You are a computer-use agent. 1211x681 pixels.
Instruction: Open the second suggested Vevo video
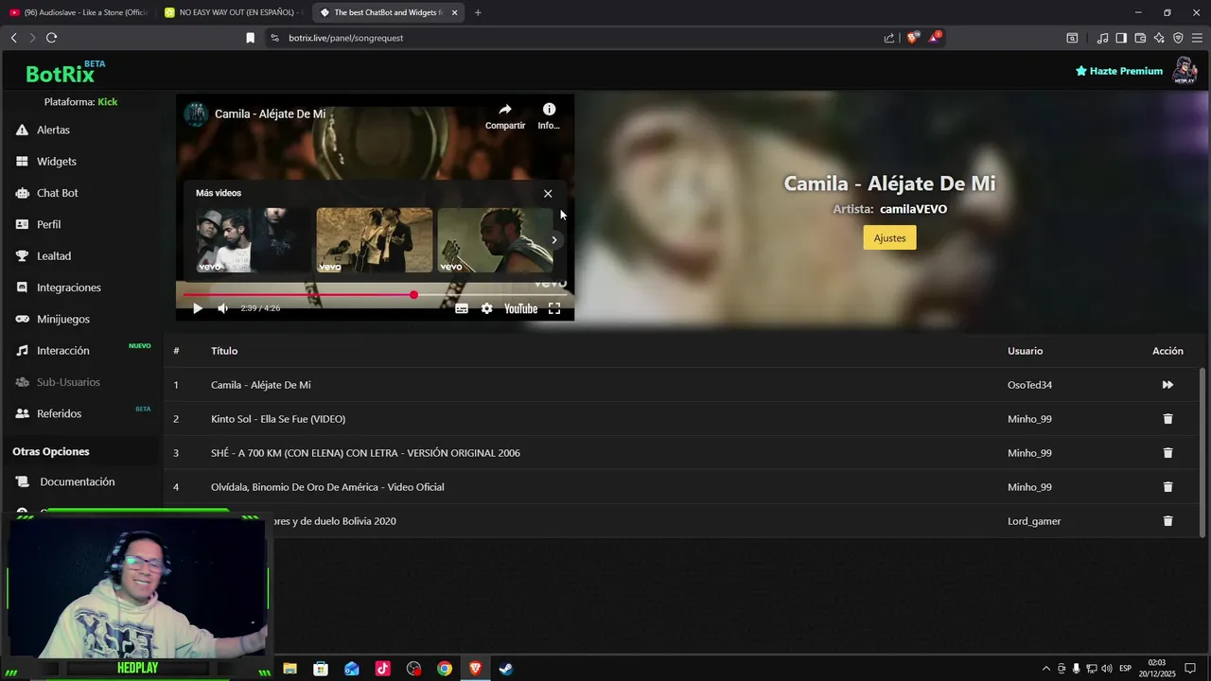coord(375,240)
